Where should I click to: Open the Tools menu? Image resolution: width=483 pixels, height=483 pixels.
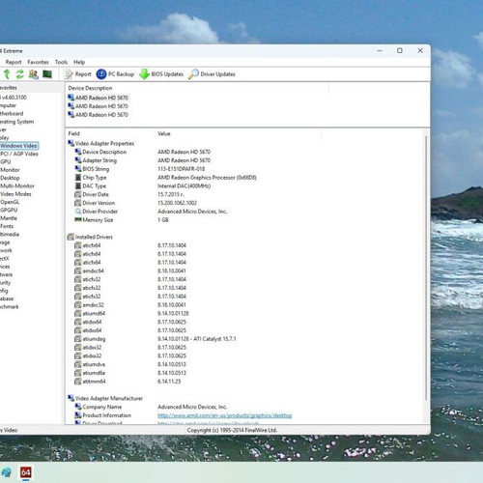pyautogui.click(x=61, y=62)
